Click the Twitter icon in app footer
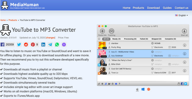Viewport: 192px width, 99px height. click(x=186, y=84)
